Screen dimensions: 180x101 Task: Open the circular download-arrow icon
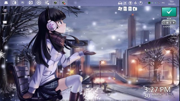141,3
